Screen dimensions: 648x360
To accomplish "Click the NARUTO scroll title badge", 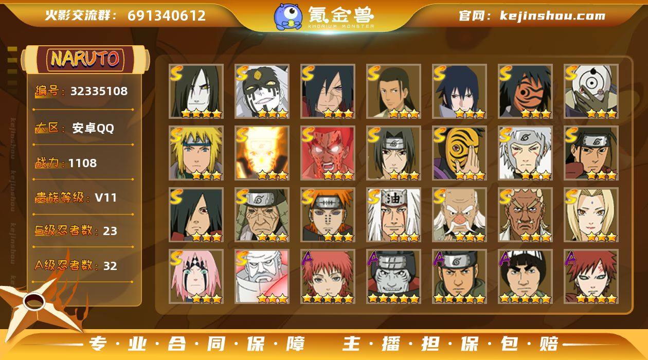I will tap(85, 60).
